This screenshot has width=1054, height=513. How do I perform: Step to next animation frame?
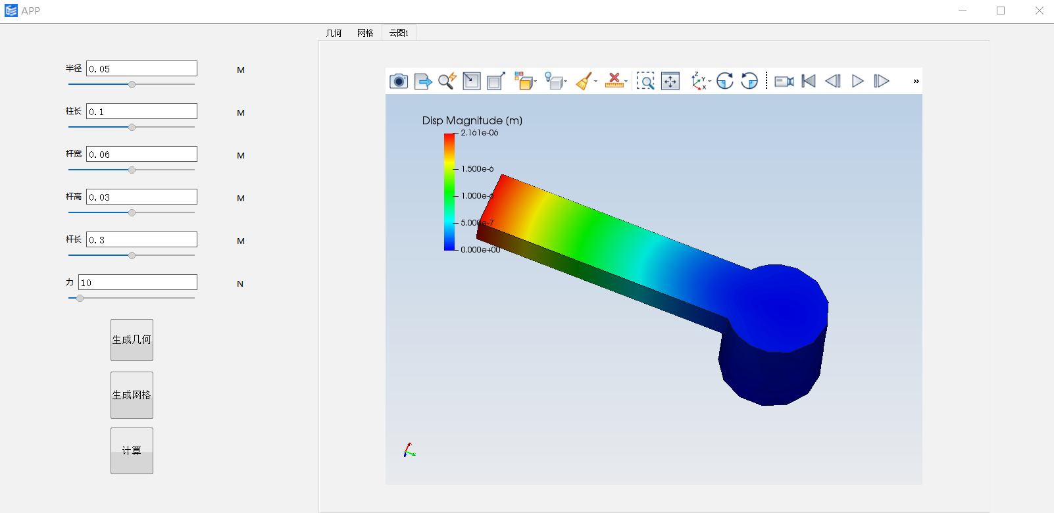pyautogui.click(x=882, y=81)
